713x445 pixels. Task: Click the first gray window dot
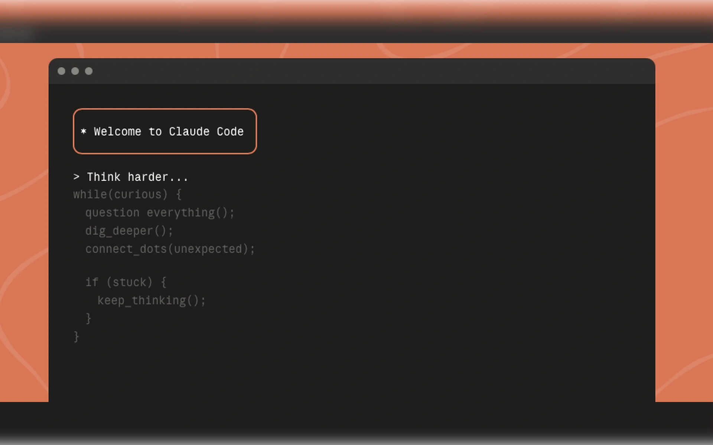pos(62,71)
